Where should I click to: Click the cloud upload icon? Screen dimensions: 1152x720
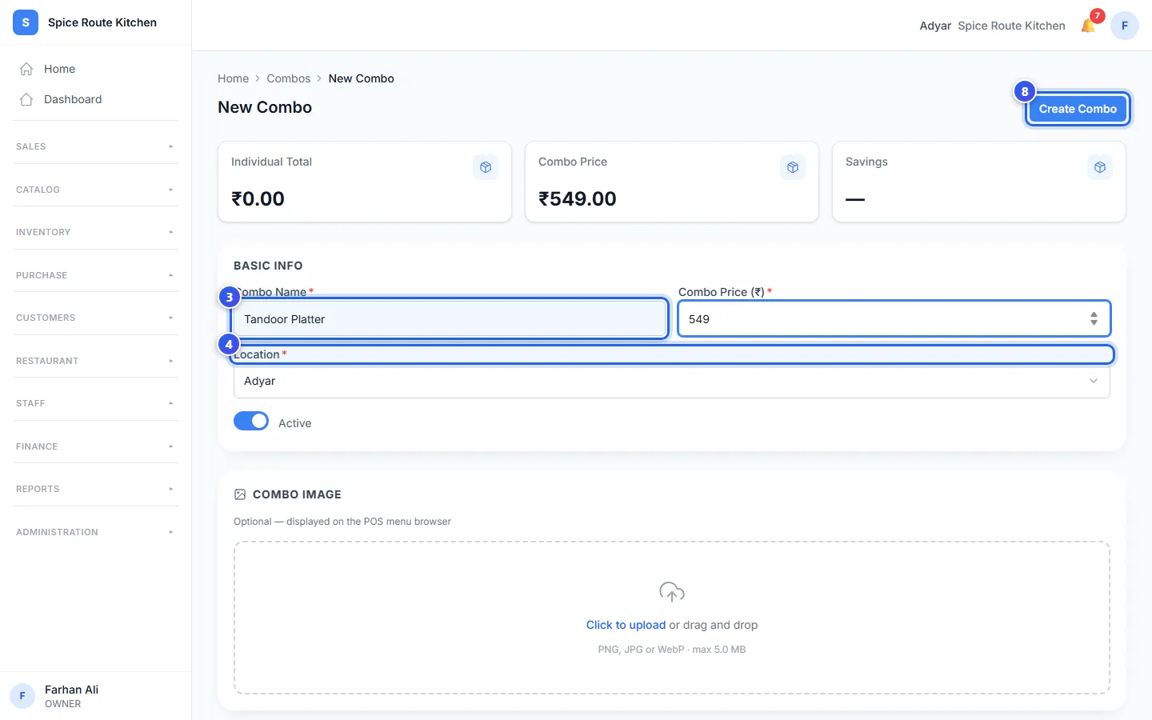[672, 592]
